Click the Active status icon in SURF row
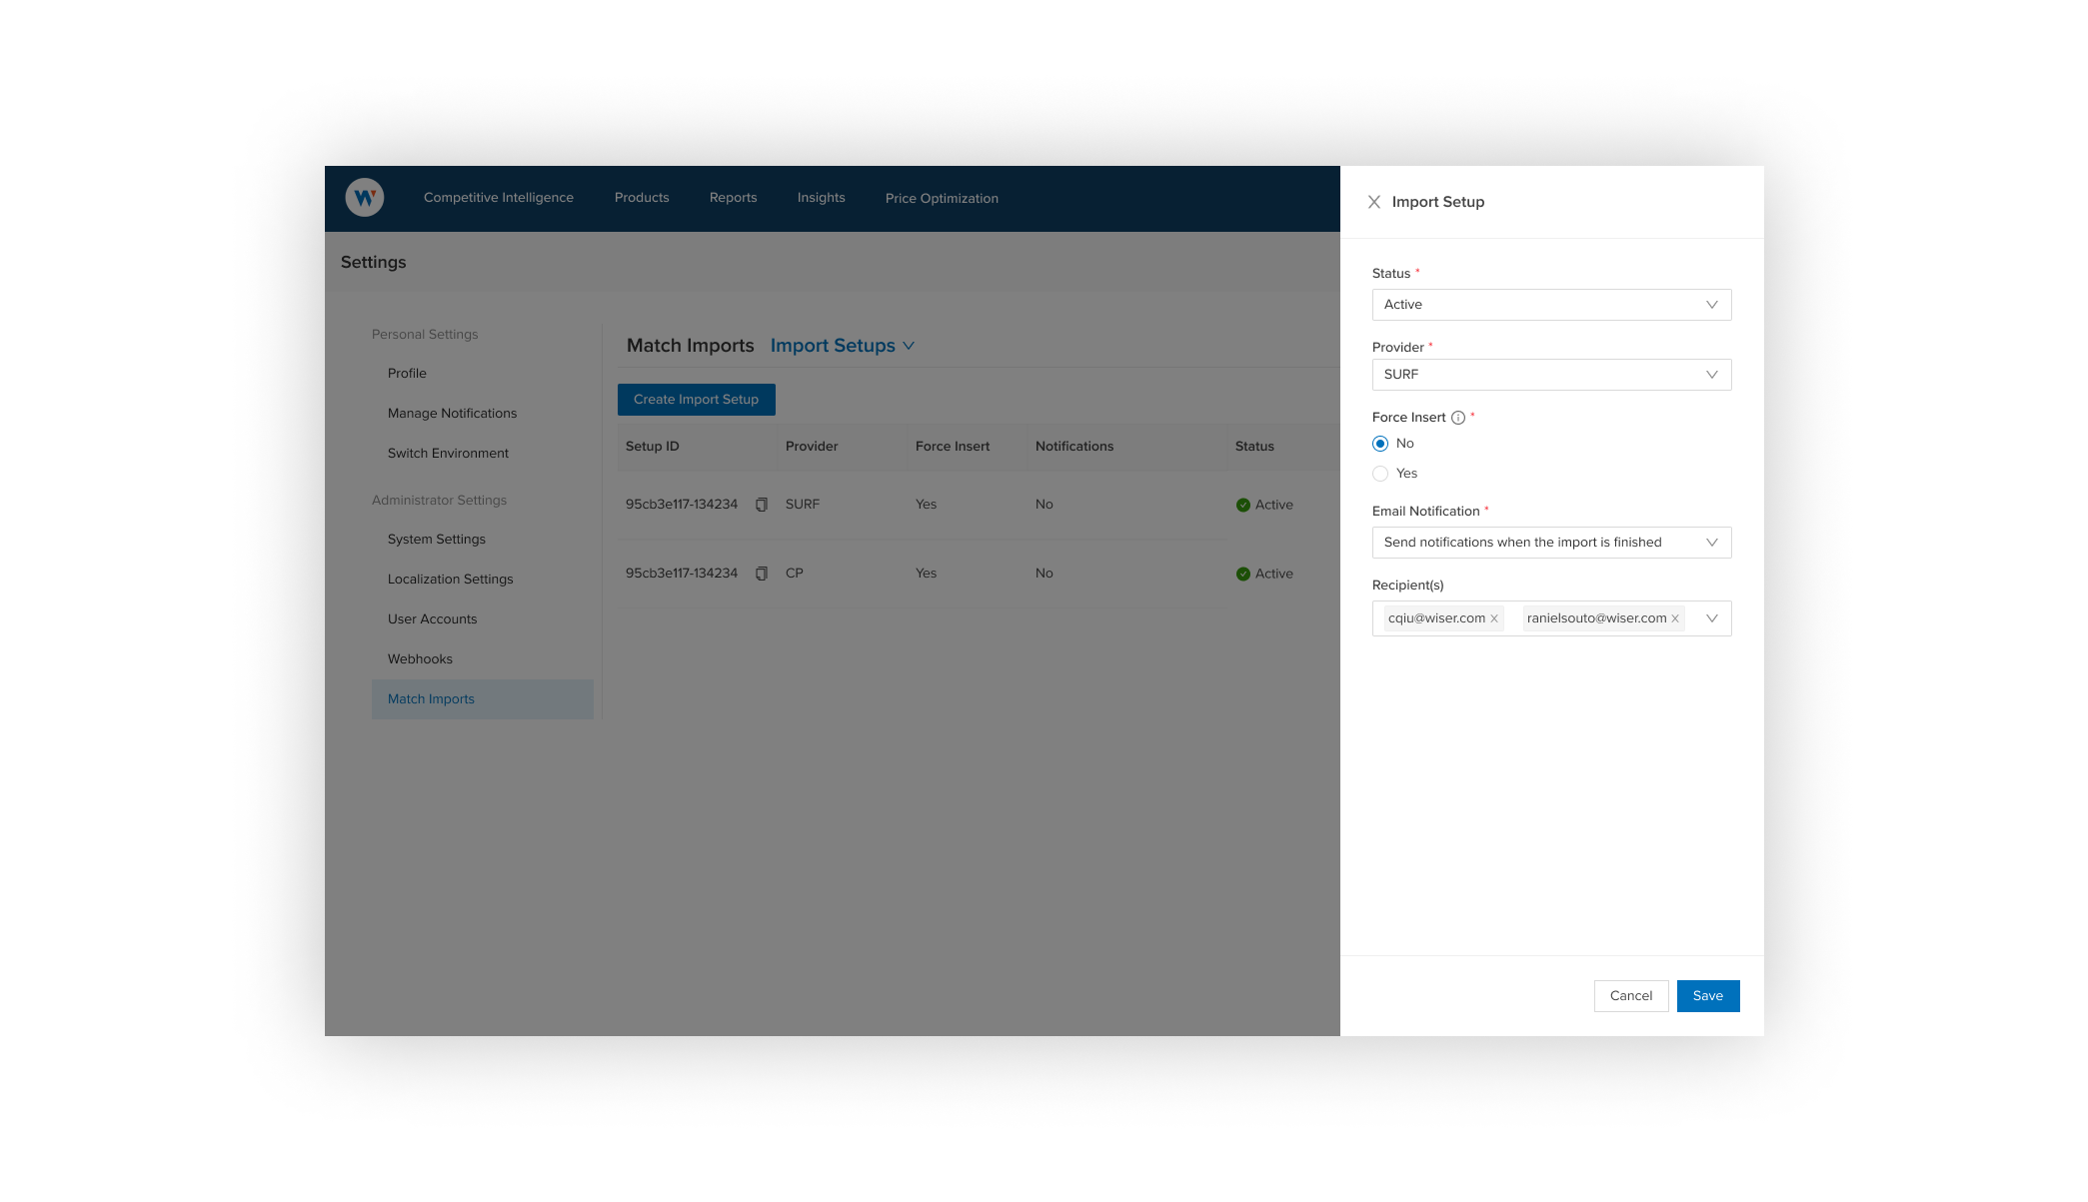 (1243, 505)
